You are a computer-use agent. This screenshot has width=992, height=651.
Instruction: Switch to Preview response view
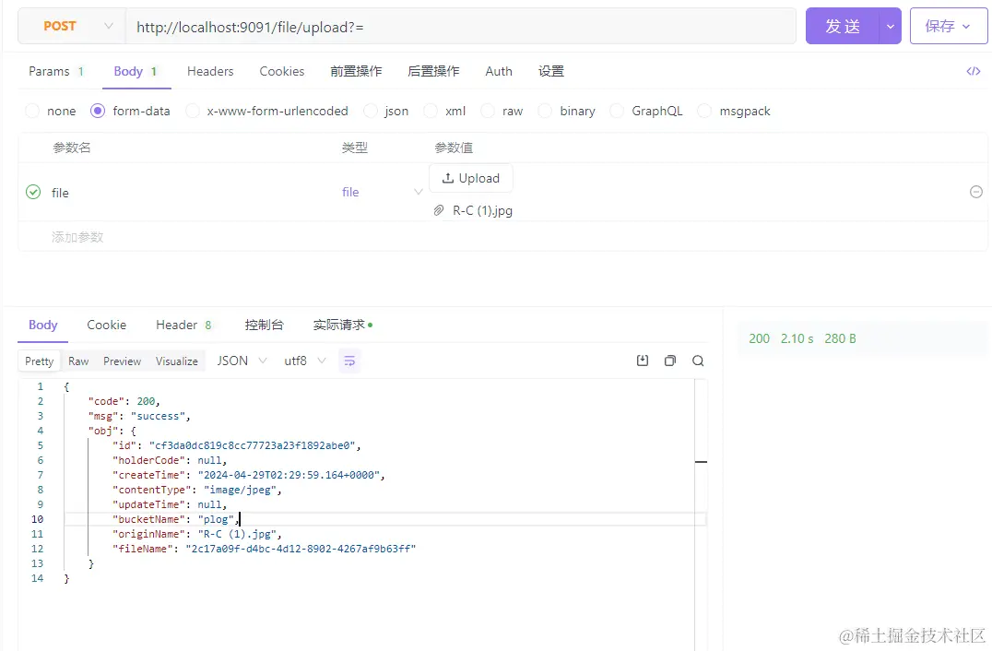(122, 361)
